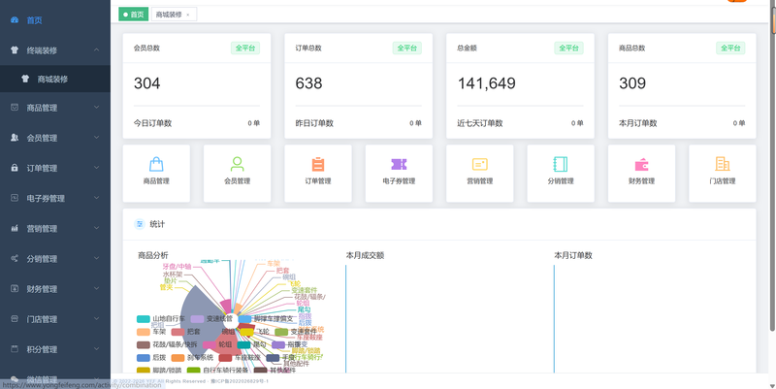Screen dimensions: 776x389
Task: Open the 会员管理 person shortcut card
Action: (237, 174)
